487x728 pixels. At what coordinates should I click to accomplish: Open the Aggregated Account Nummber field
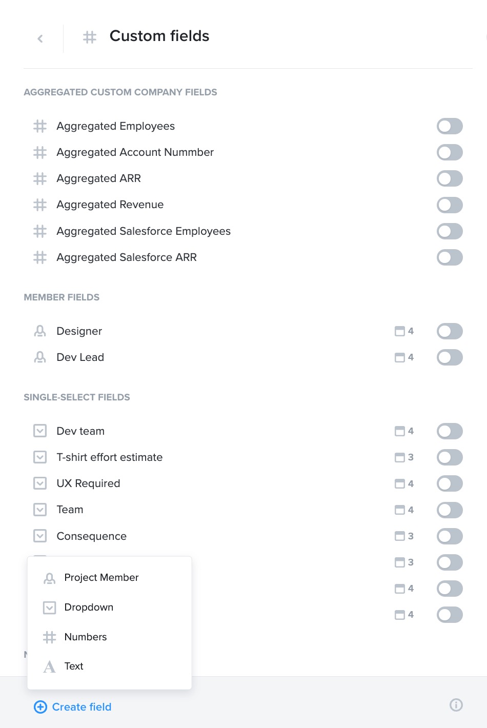(135, 152)
